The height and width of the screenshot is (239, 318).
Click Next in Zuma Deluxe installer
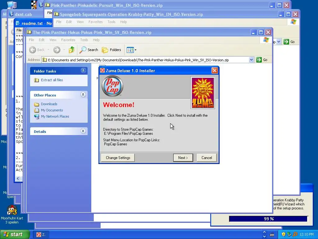(183, 158)
